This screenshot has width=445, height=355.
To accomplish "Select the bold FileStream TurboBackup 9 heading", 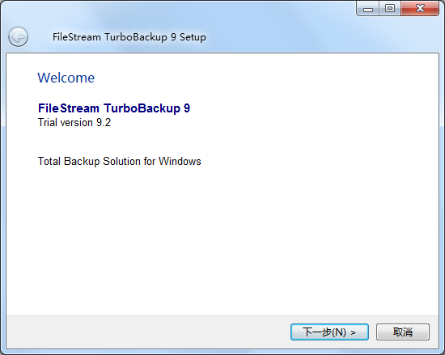I will pos(114,108).
